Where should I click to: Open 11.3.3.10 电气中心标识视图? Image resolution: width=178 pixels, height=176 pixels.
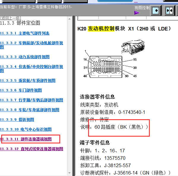(26, 129)
